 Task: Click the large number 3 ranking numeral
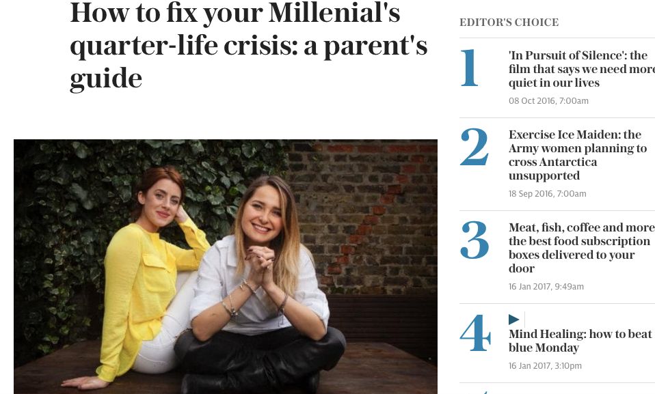[x=474, y=240]
